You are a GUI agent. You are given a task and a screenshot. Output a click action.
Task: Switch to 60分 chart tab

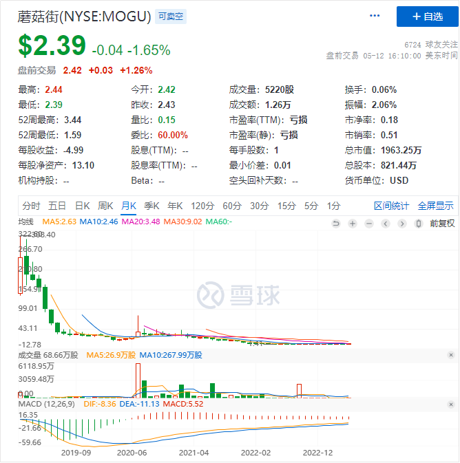(x=232, y=206)
